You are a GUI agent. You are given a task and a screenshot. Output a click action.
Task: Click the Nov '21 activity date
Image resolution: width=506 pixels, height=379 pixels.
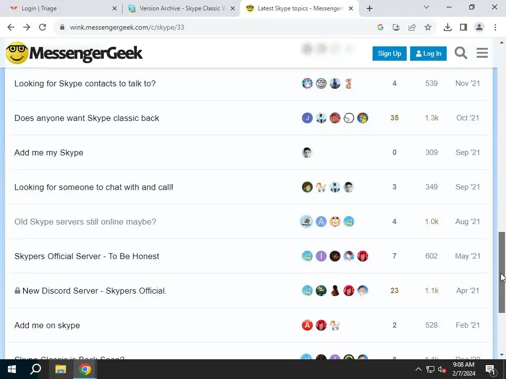[x=467, y=83]
